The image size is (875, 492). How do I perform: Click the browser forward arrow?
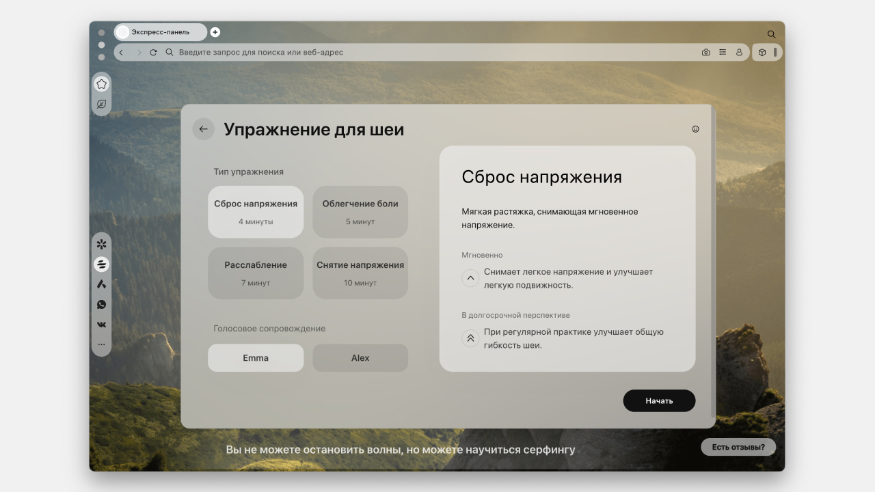(139, 53)
